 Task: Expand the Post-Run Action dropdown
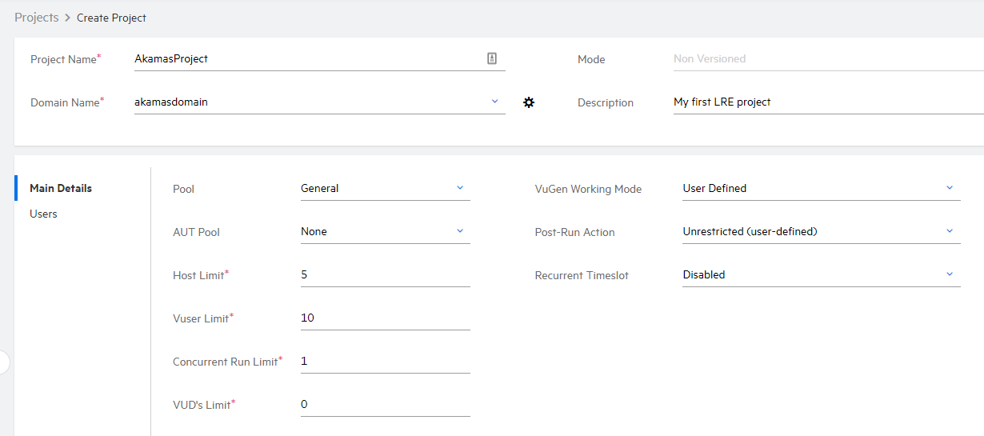(x=950, y=231)
